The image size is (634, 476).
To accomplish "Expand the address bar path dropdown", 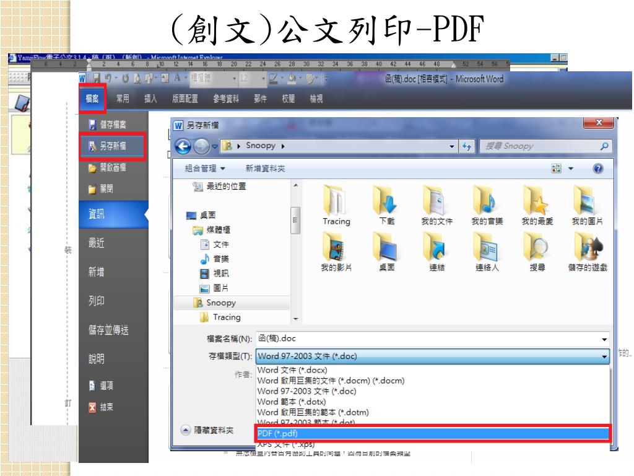I will (451, 146).
